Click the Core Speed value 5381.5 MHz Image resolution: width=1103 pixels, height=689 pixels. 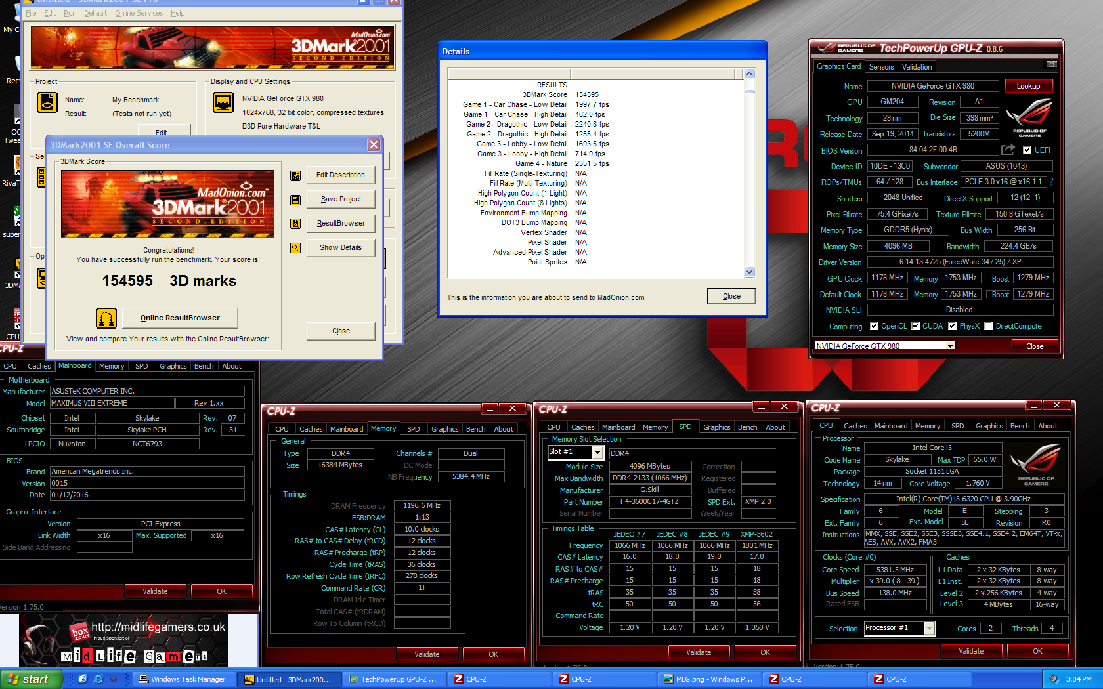pyautogui.click(x=895, y=570)
